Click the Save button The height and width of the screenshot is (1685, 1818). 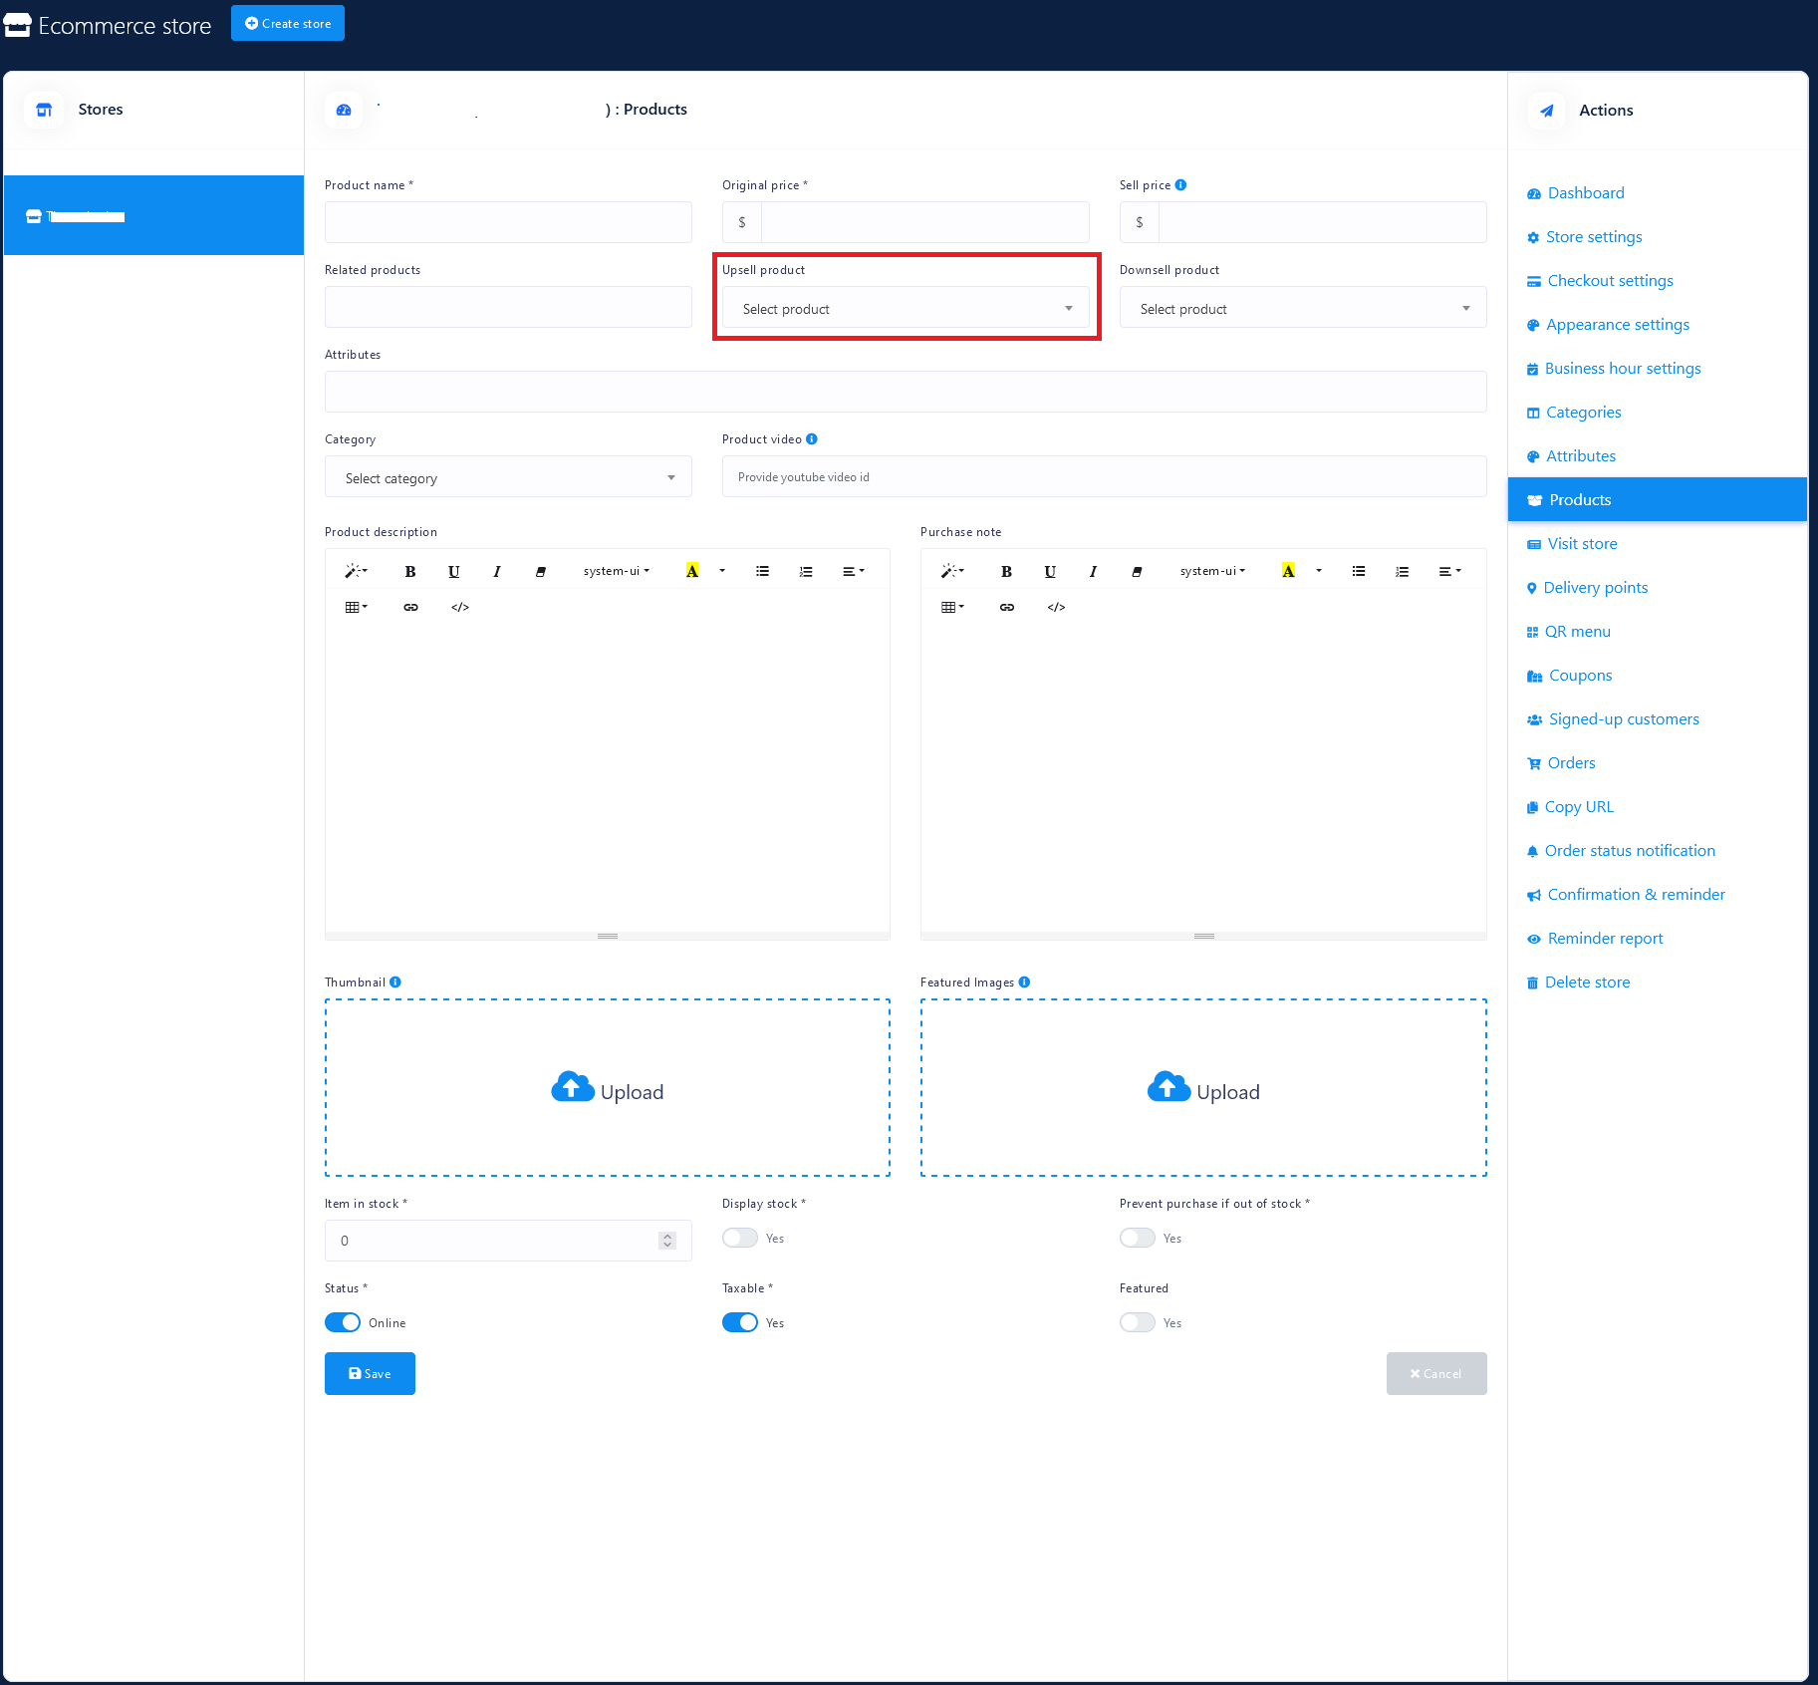click(x=370, y=1373)
